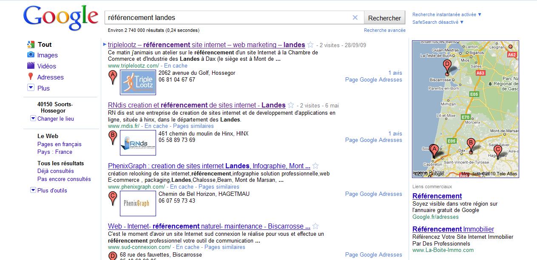
Task: Click red marker C beside PhenixGraph address
Action: tap(113, 198)
